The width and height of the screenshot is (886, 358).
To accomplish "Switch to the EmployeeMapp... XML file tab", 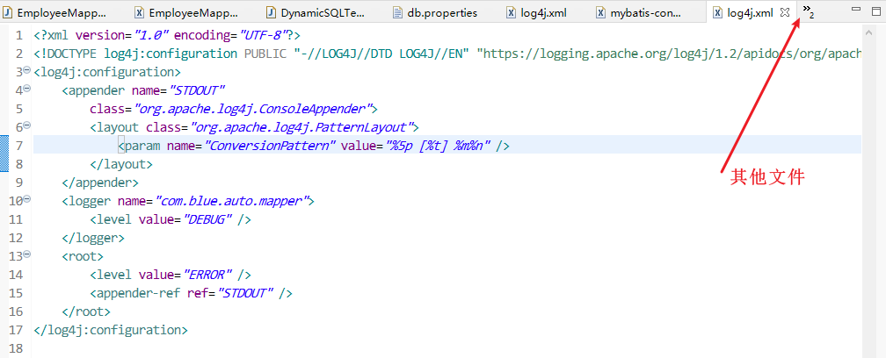I will coord(186,11).
